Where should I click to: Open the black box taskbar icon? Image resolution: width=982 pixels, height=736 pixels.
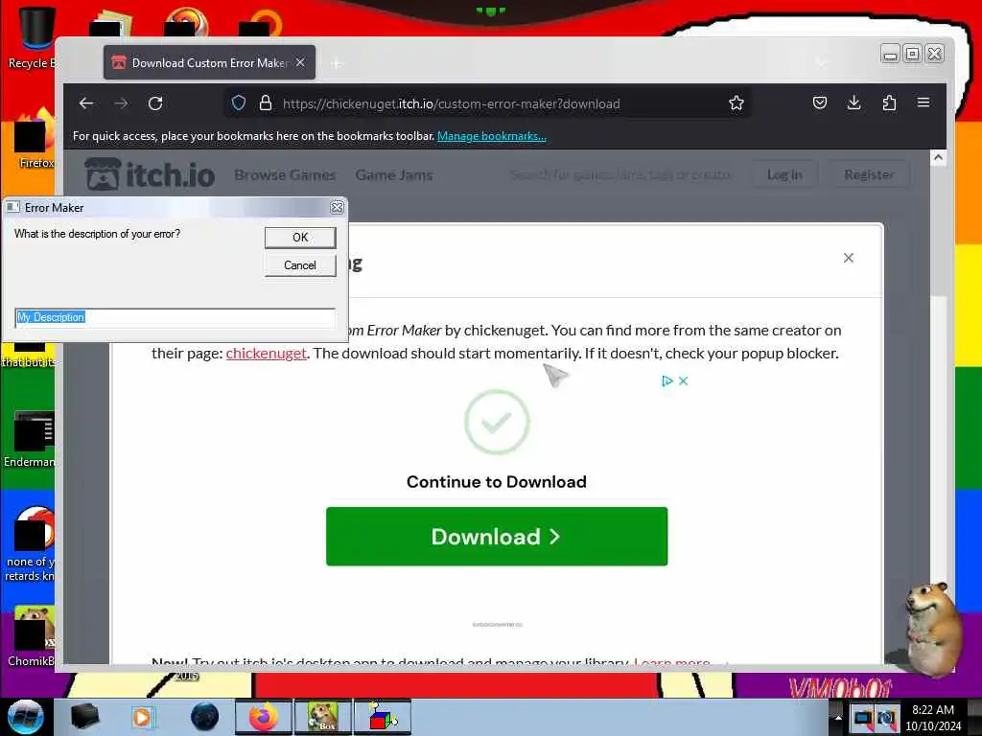84,717
